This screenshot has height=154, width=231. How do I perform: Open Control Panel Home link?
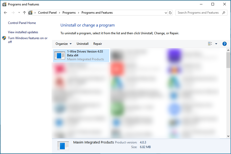click(x=22, y=23)
